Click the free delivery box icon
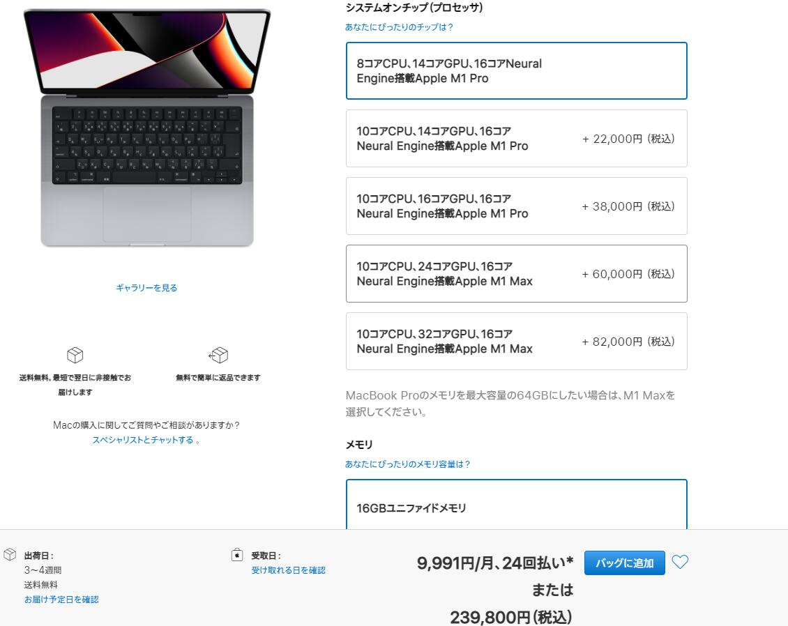The width and height of the screenshot is (788, 626). (x=75, y=355)
